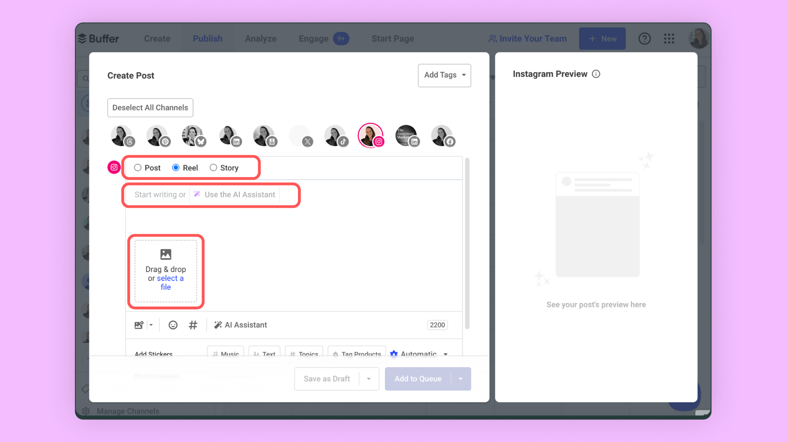Click Add Tags button

tap(444, 75)
